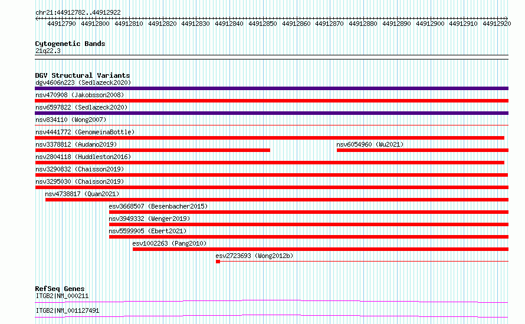Viewport: 525px width, 324px height.
Task: Click the purple nsv6597822 variant bar
Action: [271, 113]
